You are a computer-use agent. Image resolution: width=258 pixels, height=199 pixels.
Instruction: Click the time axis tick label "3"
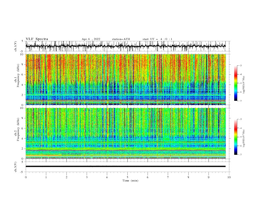tap(87, 177)
